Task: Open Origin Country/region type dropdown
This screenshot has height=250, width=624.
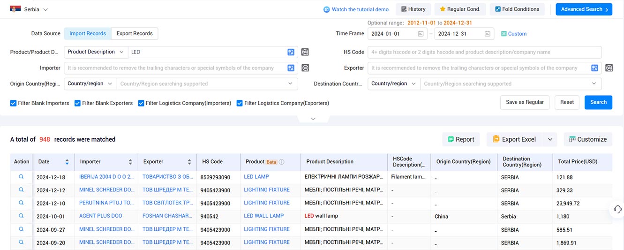Action: (90, 84)
